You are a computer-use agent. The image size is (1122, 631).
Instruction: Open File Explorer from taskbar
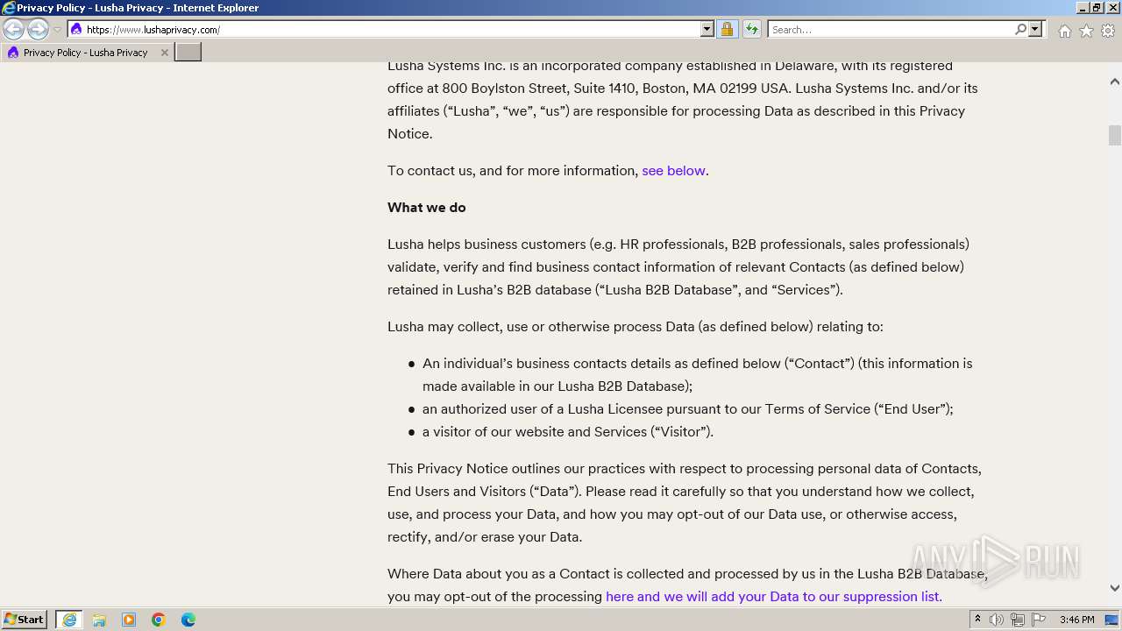pyautogui.click(x=99, y=620)
